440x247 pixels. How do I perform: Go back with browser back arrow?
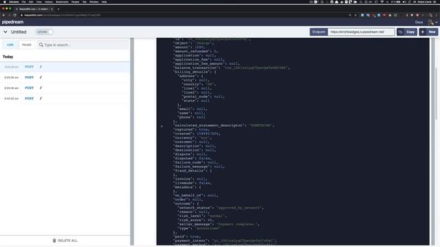(3, 15)
